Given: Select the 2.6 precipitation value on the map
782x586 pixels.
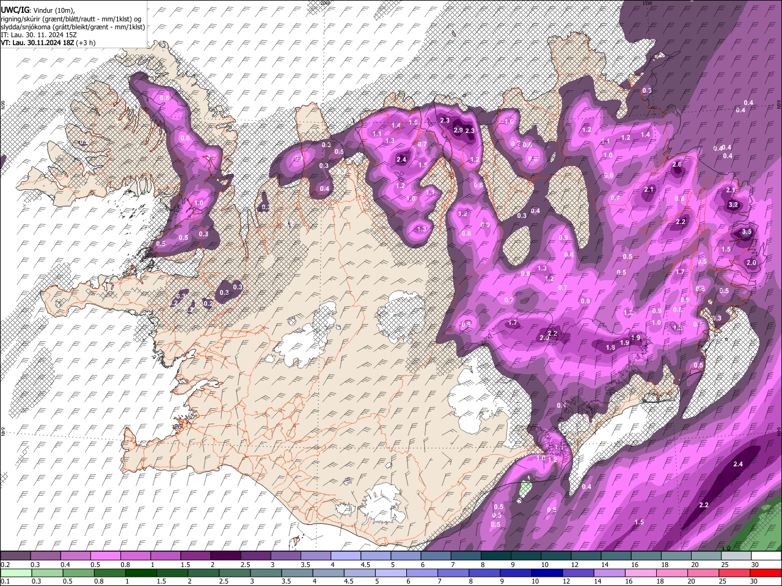Looking at the screenshot, I should pyautogui.click(x=677, y=165).
